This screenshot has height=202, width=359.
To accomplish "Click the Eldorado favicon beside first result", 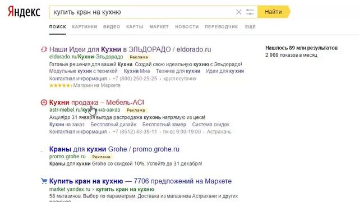I will click(x=44, y=49).
